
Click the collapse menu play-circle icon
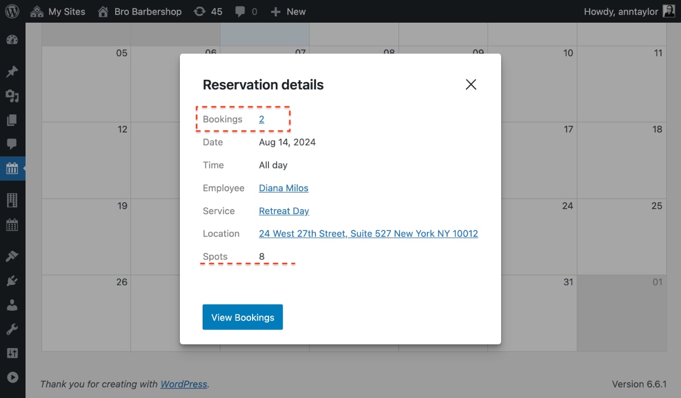(x=12, y=377)
